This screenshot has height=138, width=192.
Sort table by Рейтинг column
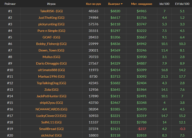coord(10,4)
